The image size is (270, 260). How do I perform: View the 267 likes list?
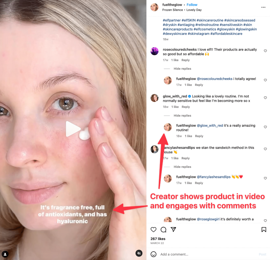pyautogui.click(x=158, y=239)
